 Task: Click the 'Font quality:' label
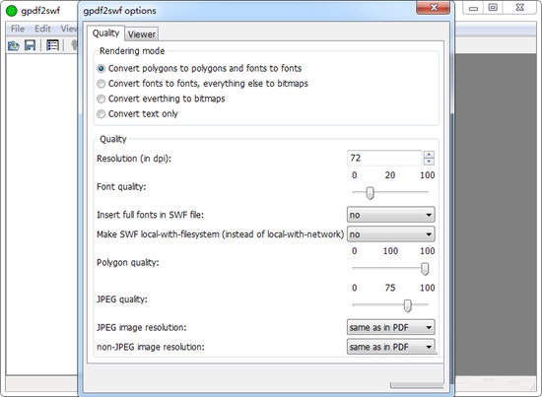point(121,187)
